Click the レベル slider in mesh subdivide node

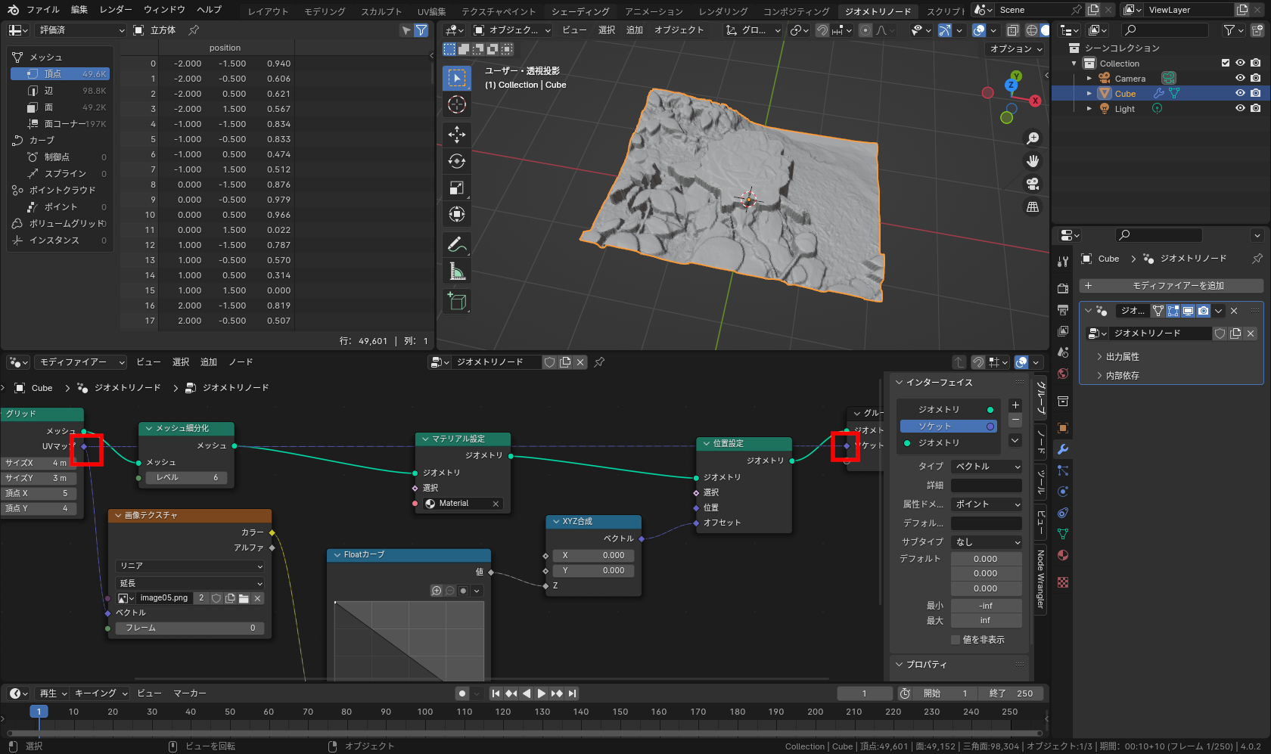click(x=186, y=478)
